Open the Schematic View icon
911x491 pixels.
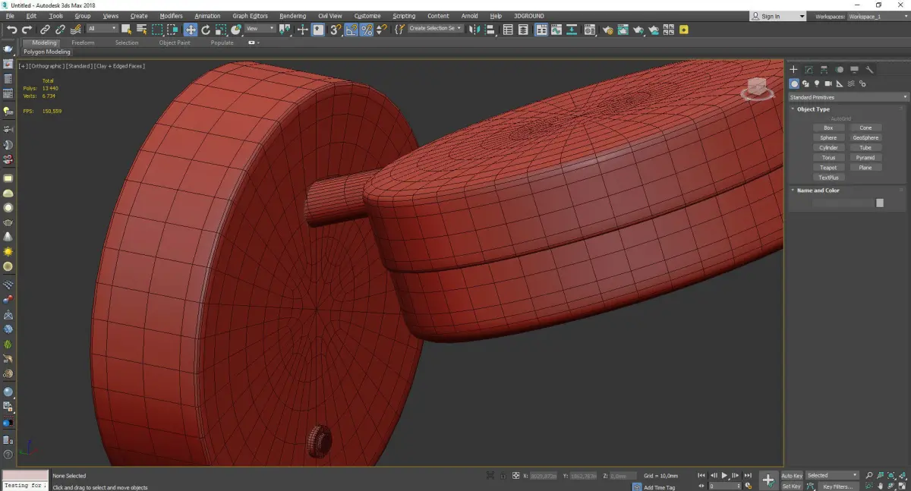coord(573,30)
